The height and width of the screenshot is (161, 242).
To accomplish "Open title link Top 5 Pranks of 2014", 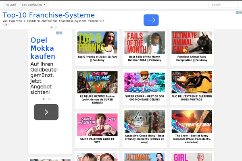I will [x=97, y=58].
